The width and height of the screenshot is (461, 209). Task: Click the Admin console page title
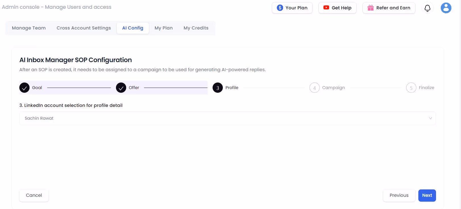coord(57,7)
